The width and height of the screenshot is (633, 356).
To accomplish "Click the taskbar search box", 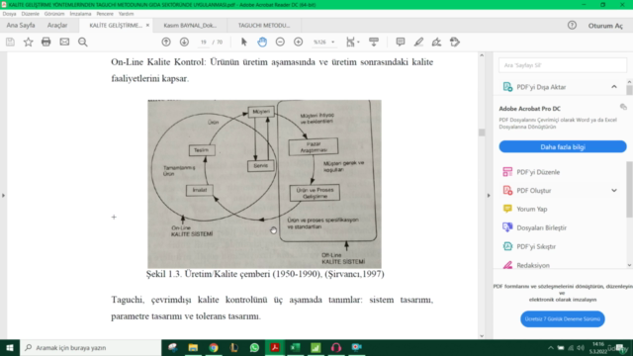I will [90, 347].
